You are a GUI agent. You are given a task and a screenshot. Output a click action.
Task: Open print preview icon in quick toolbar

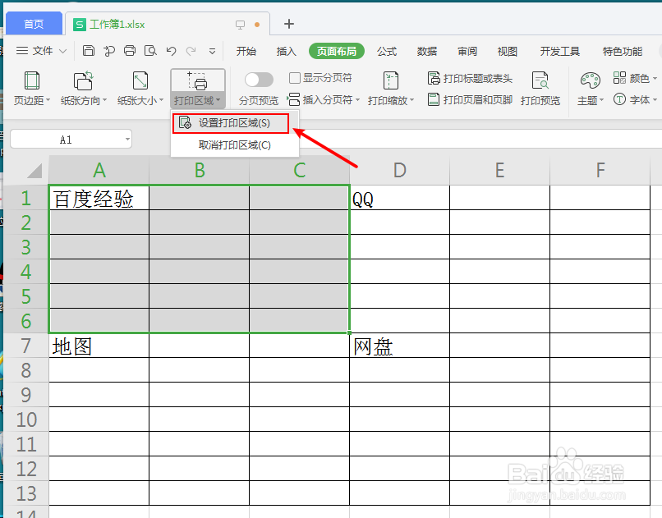point(150,51)
